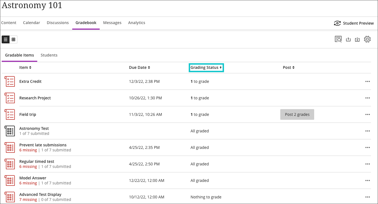The height and width of the screenshot is (204, 378).
Task: Open gradebook settings gear
Action: [367, 39]
